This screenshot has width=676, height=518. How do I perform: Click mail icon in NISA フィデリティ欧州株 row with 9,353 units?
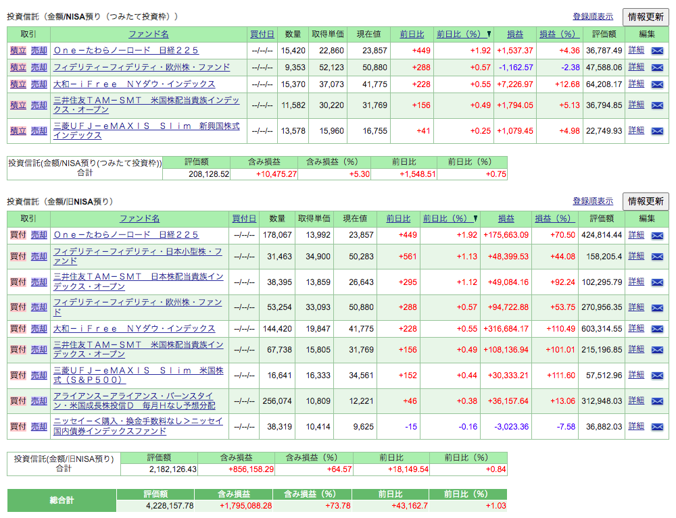pyautogui.click(x=657, y=68)
